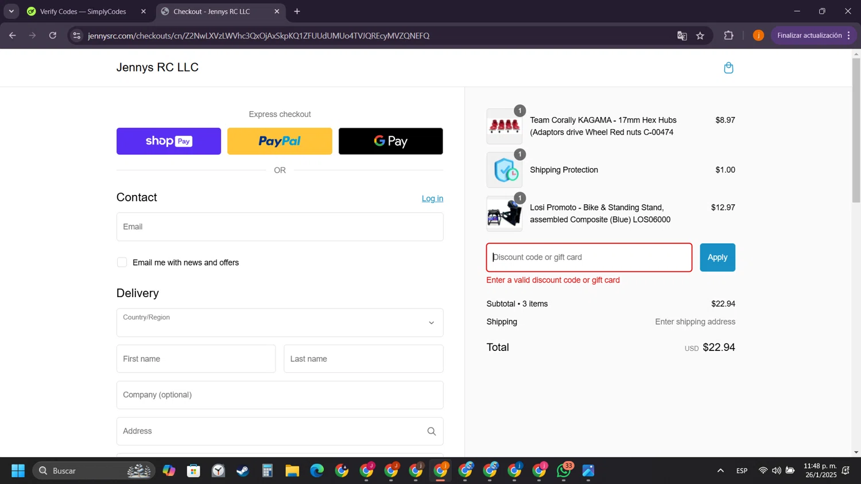Click the Apply discount button
861x484 pixels.
coord(717,257)
